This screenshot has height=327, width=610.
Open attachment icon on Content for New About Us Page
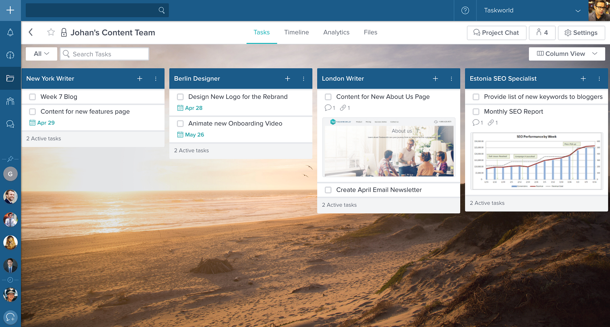(343, 107)
